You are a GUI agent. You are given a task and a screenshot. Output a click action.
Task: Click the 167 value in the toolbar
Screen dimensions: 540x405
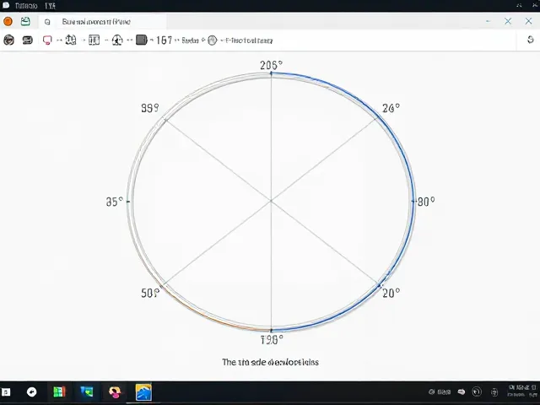click(164, 40)
